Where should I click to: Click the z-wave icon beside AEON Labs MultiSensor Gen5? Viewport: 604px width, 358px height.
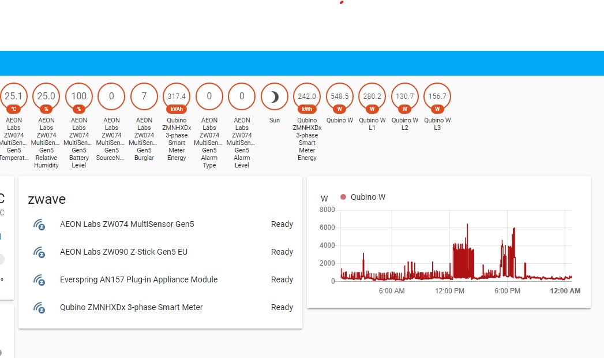tap(39, 224)
